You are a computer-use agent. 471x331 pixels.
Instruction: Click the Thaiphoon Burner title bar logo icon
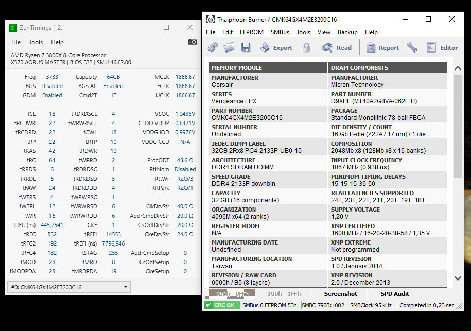(x=211, y=20)
